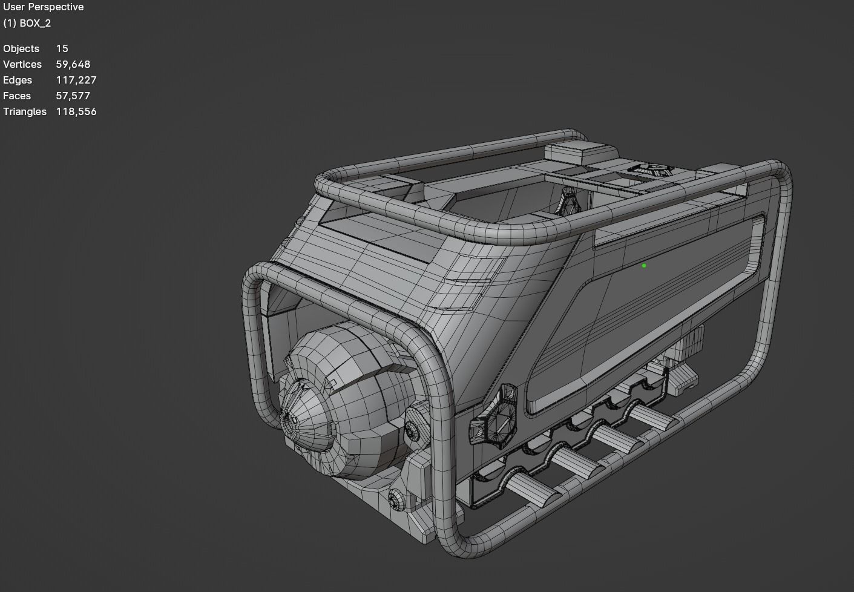The image size is (854, 592).
Task: Click the 'User Perspective' view label
Action: pos(44,7)
